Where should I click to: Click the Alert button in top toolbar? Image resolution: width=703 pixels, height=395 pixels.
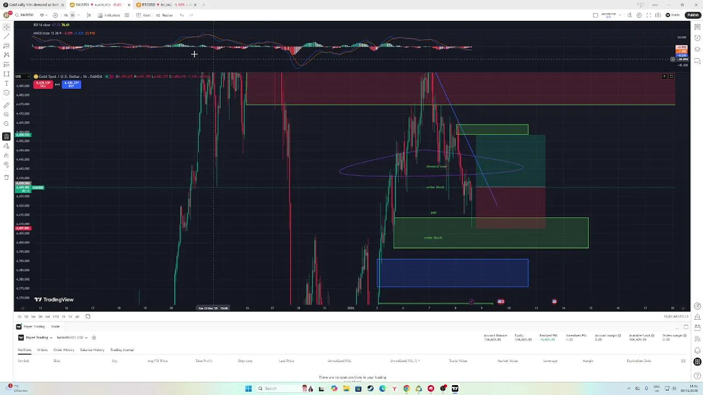tap(143, 15)
